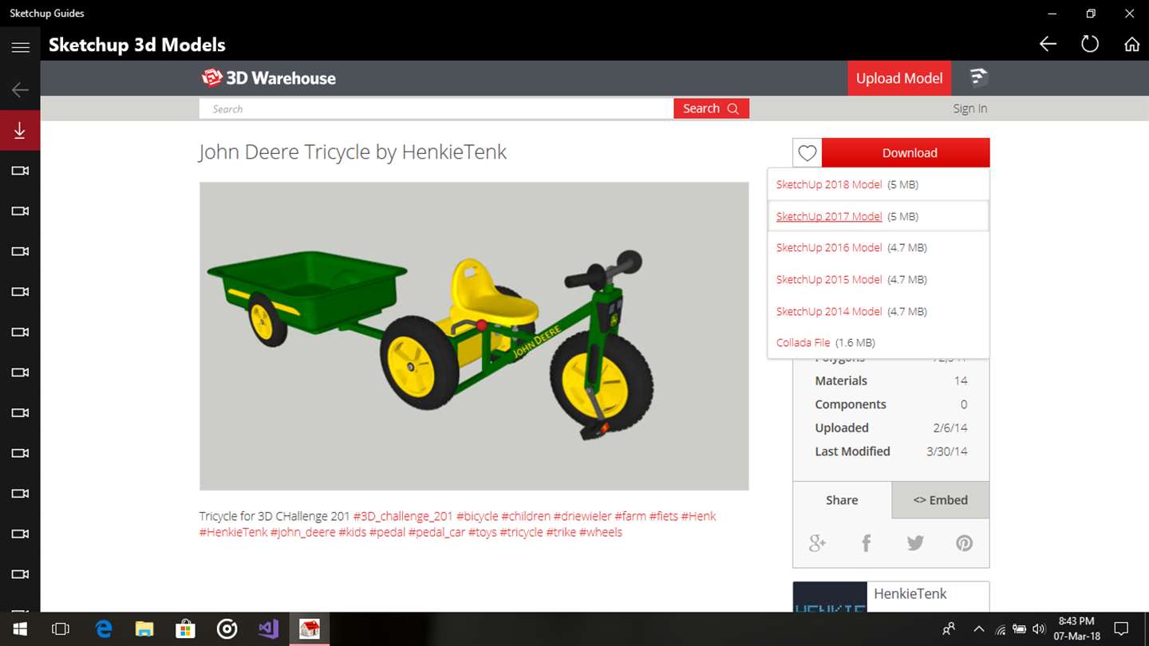Open Action Center notifications icon
The height and width of the screenshot is (646, 1149).
coord(1121,629)
